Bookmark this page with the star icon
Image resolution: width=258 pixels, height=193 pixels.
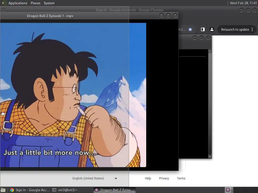point(190,29)
